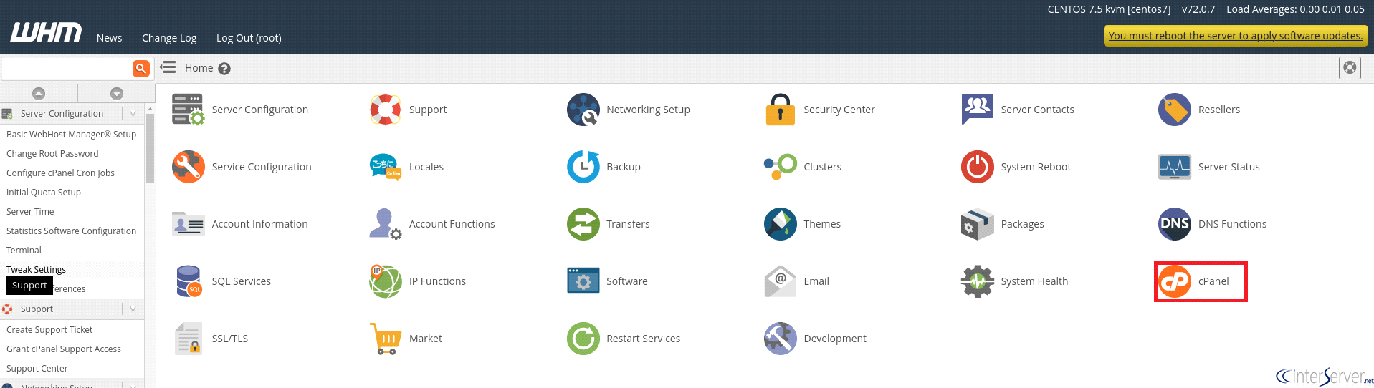
Task: Open the IP Functions globe icon
Action: click(386, 281)
